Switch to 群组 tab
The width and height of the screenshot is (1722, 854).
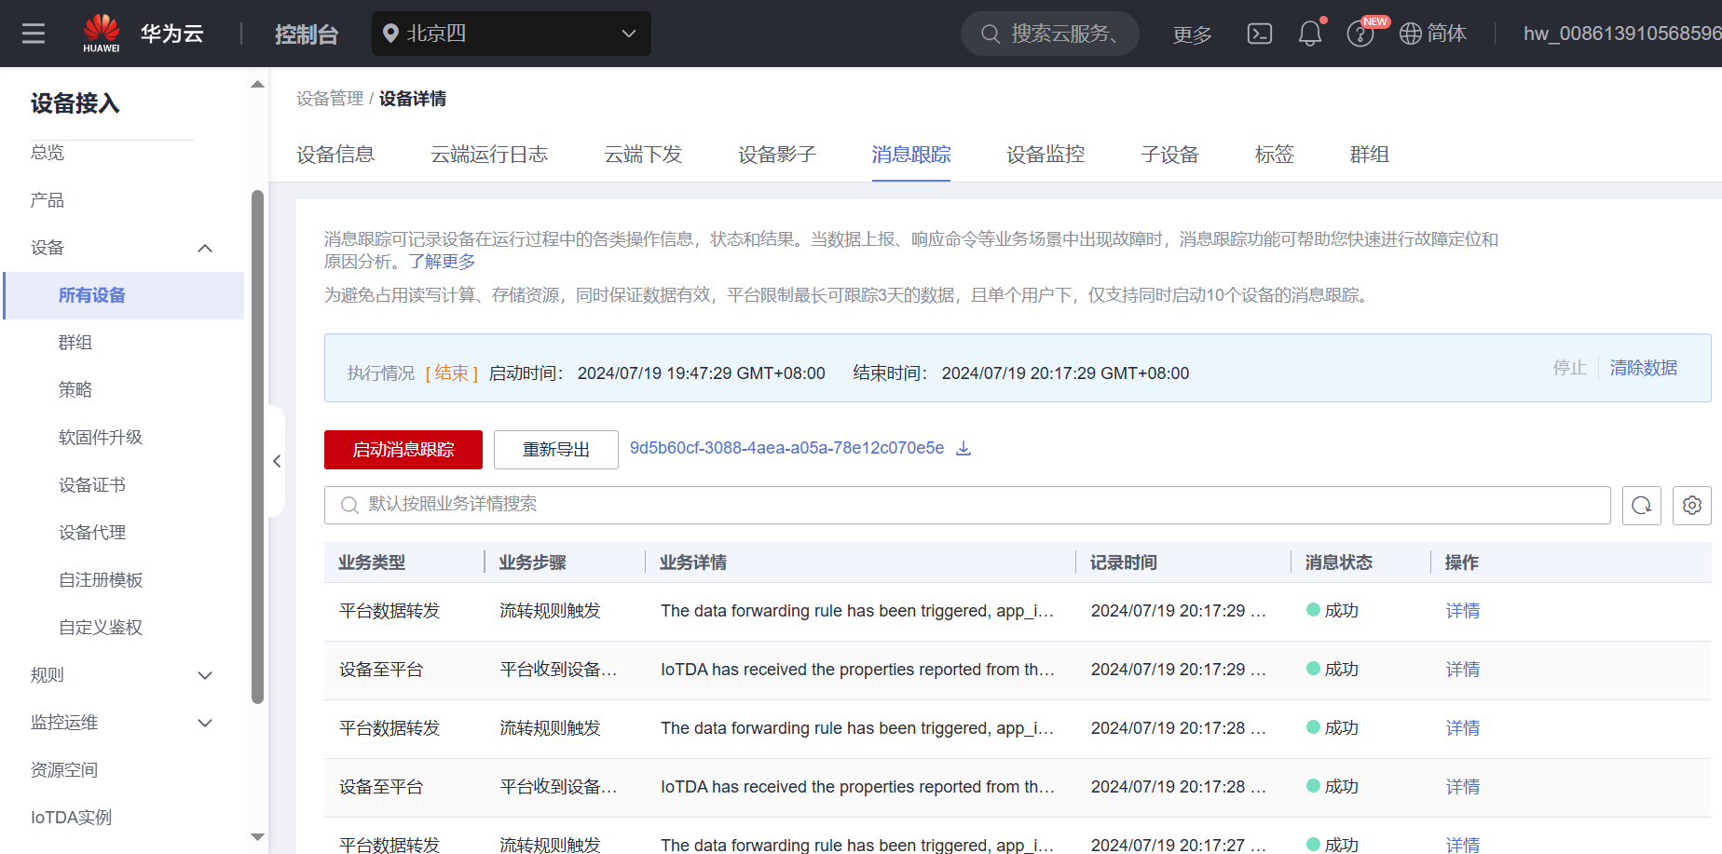click(x=1370, y=155)
